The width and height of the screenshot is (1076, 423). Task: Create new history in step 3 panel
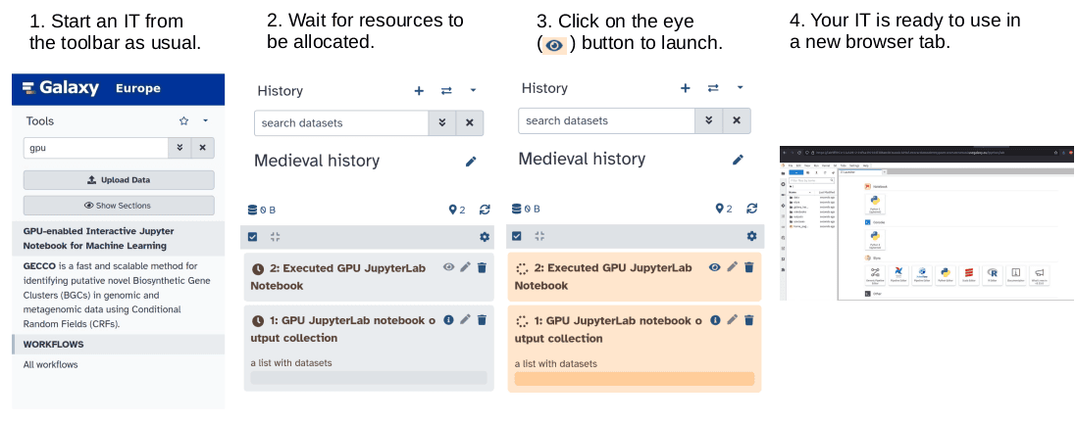pyautogui.click(x=685, y=88)
